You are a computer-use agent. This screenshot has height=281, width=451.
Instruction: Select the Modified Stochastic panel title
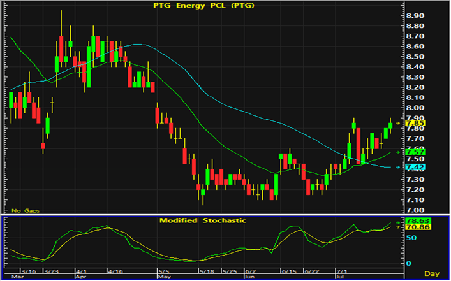click(x=203, y=220)
